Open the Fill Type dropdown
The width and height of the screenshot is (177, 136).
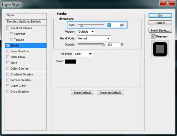[x=83, y=54]
